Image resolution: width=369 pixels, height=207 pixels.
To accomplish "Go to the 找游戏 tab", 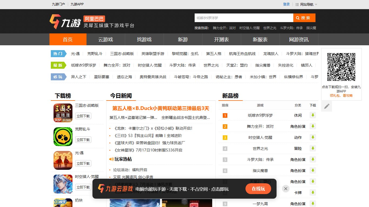I will tap(144, 39).
